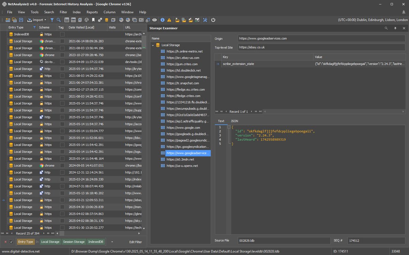Tick the Tag checkbox in the IndexedDB row

pos(62,34)
